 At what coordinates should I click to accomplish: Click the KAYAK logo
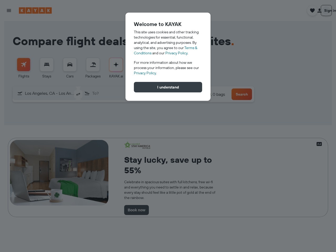click(35, 10)
